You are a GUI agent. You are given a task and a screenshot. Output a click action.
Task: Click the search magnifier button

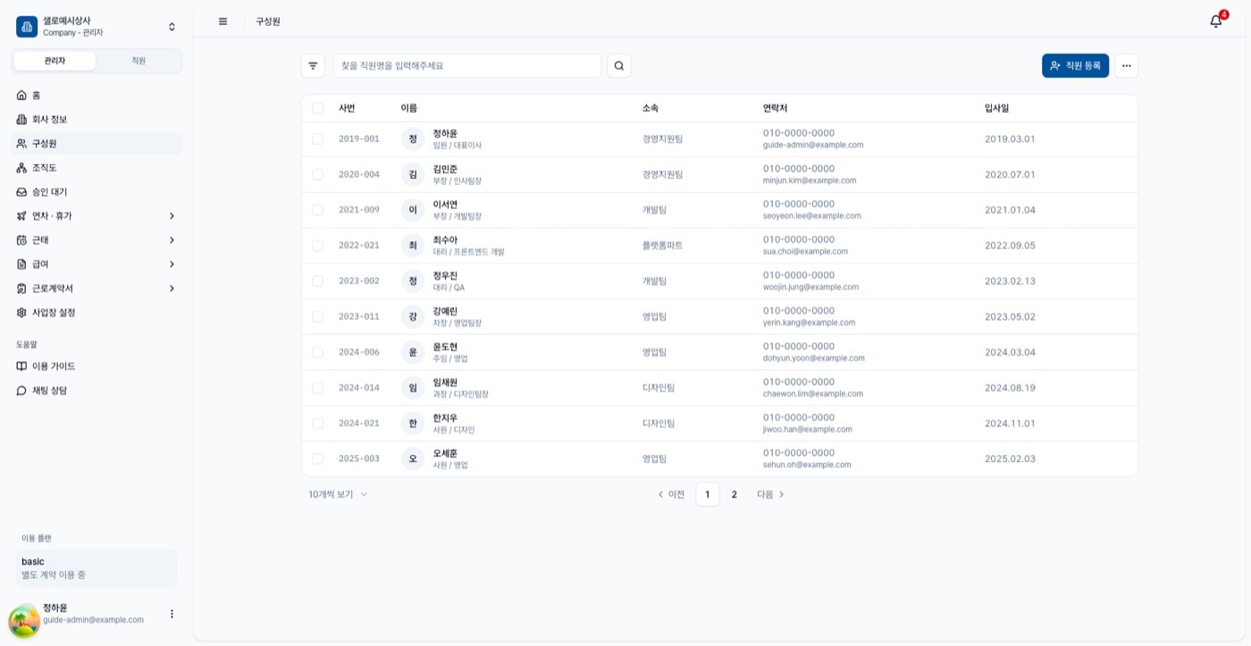click(619, 66)
